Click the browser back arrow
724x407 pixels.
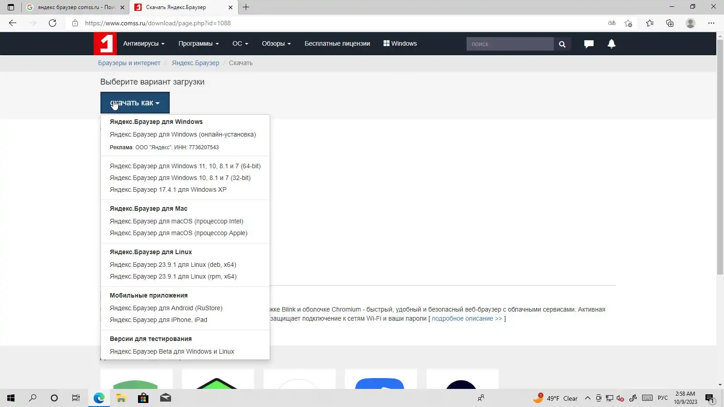coord(13,23)
